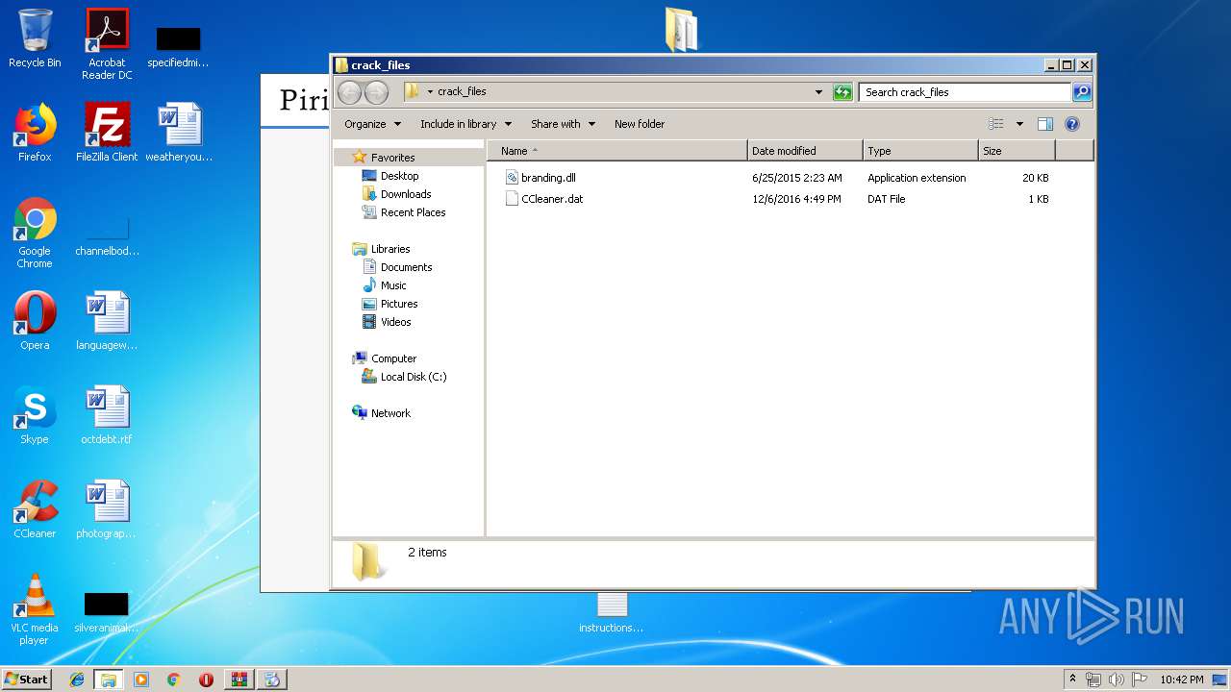1231x692 pixels.
Task: Sort by the Type column header
Action: (920, 151)
